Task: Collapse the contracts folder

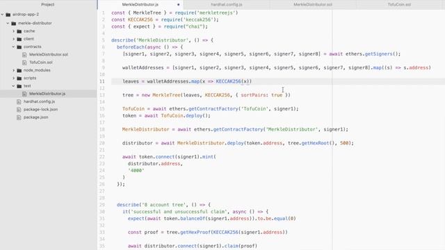Action: [x=13, y=47]
